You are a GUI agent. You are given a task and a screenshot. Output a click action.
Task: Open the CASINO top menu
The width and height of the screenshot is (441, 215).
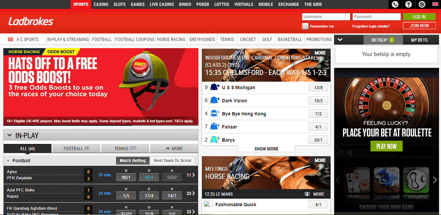(101, 4)
